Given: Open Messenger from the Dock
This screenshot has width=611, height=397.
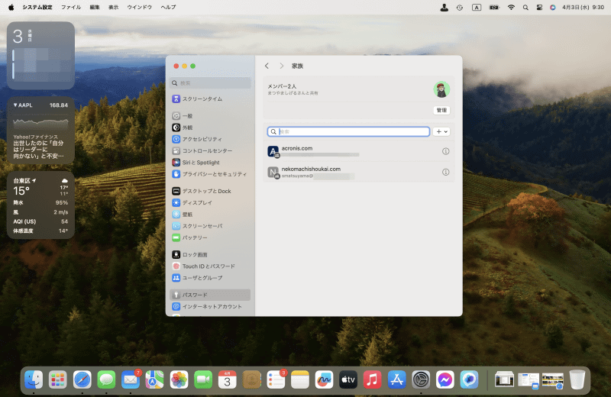Looking at the screenshot, I should click(445, 379).
